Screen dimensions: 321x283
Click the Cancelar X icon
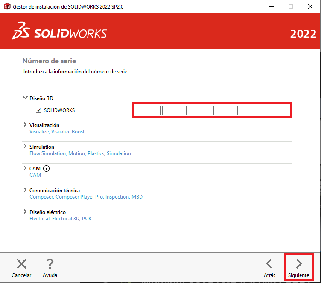click(21, 263)
